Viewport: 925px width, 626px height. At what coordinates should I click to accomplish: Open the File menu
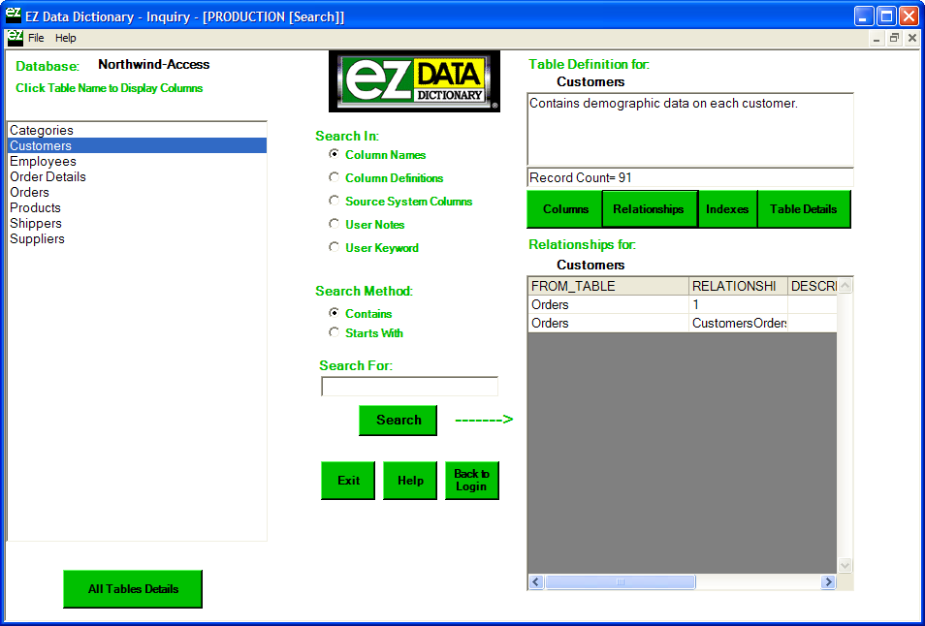click(36, 38)
